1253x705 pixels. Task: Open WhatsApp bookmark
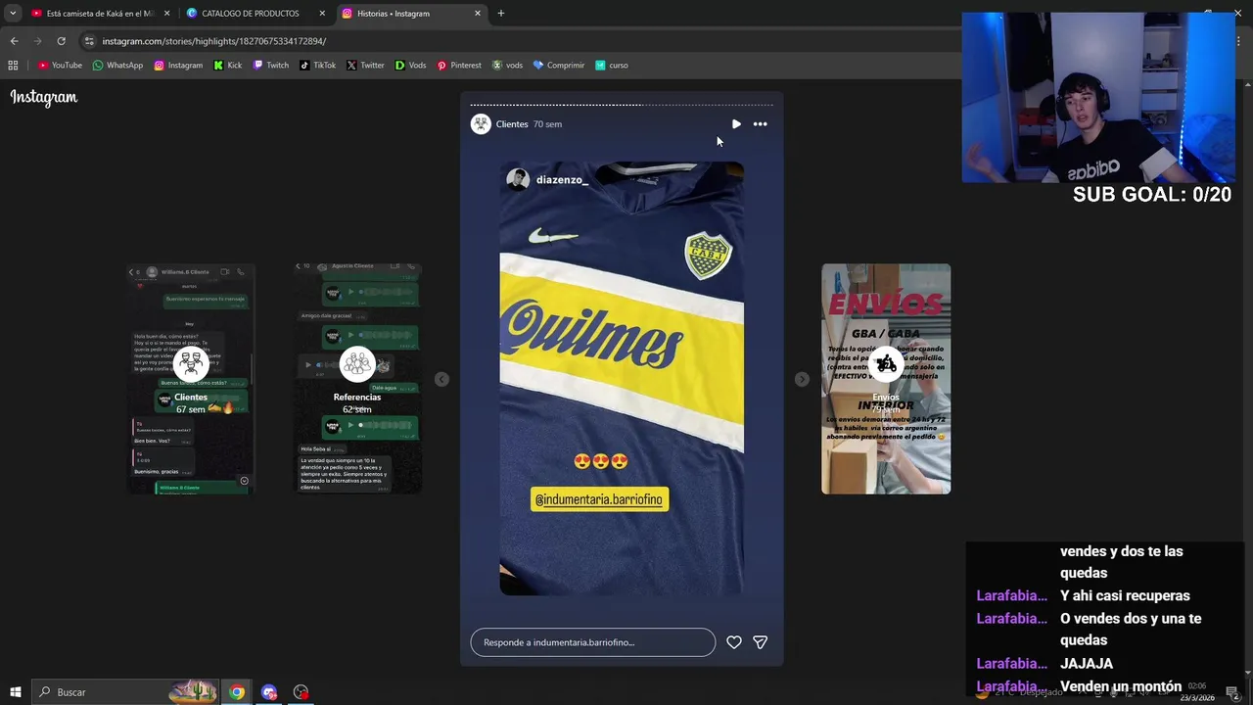[x=117, y=66]
